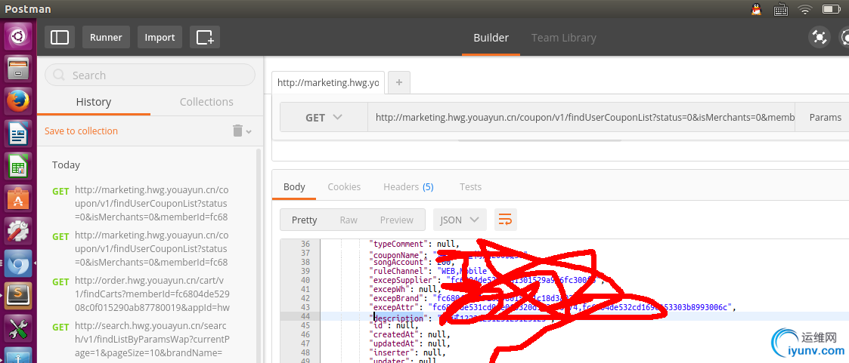Open the response Body tab
Image resolution: width=849 pixels, height=363 pixels.
tap(295, 187)
